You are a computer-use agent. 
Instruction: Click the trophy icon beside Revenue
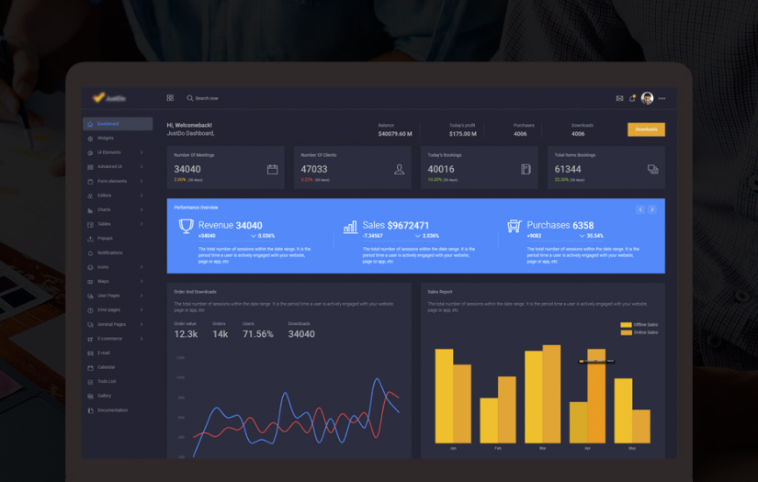click(x=187, y=226)
